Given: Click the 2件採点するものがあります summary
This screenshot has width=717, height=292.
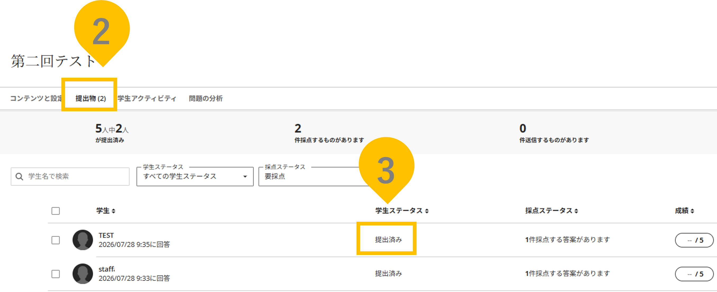Looking at the screenshot, I should click(329, 133).
